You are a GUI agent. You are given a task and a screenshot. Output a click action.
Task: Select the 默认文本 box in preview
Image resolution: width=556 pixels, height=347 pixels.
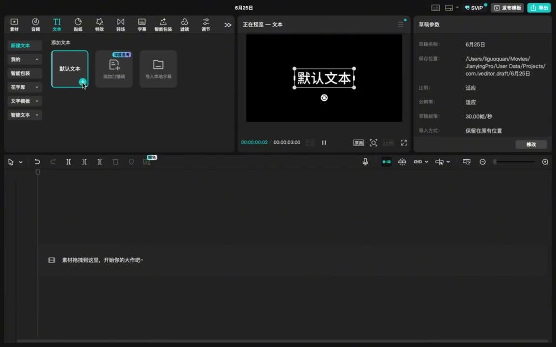coord(324,78)
